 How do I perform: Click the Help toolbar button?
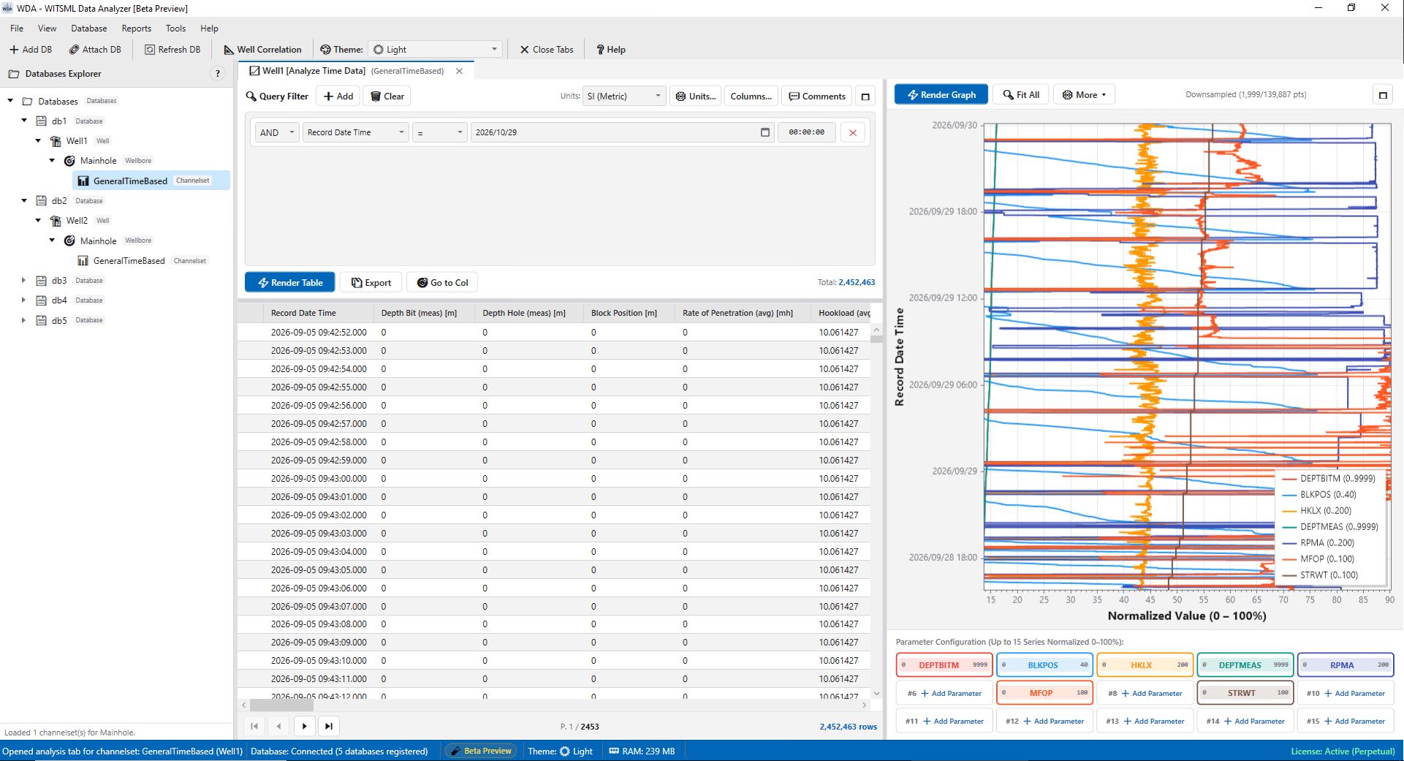tap(611, 50)
